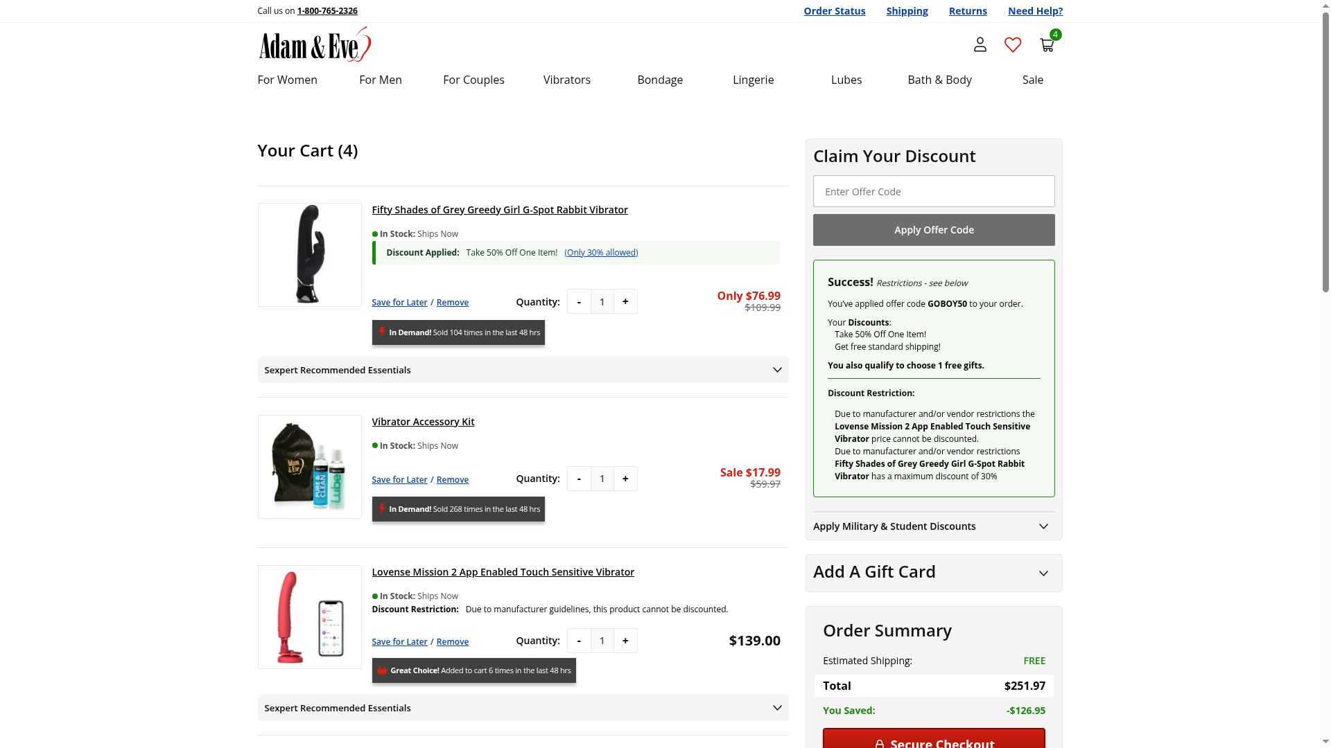The width and height of the screenshot is (1331, 748).
Task: Open the Sale menu item
Action: coord(1032,80)
